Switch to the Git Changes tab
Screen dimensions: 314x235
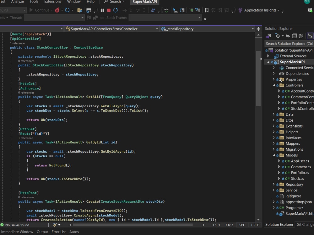(305, 225)
